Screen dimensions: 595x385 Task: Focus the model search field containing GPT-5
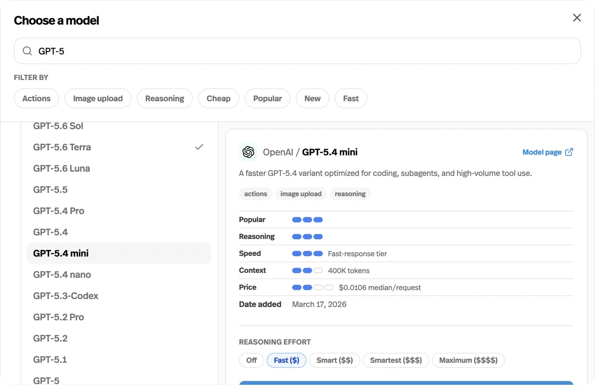297,51
